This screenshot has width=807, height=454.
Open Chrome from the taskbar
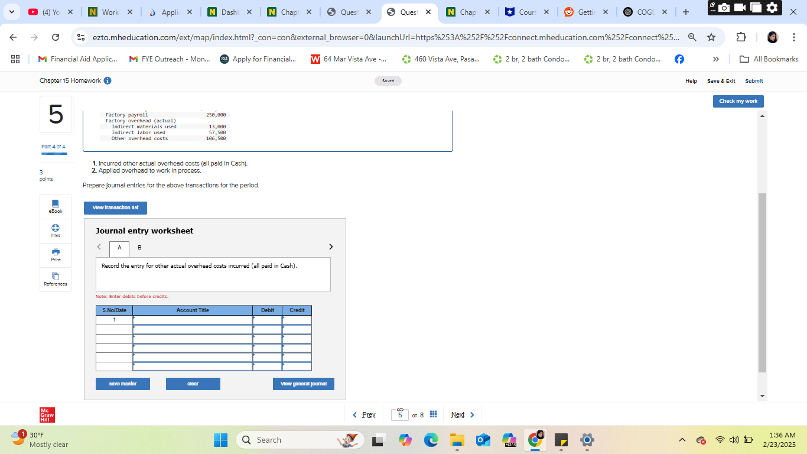535,440
